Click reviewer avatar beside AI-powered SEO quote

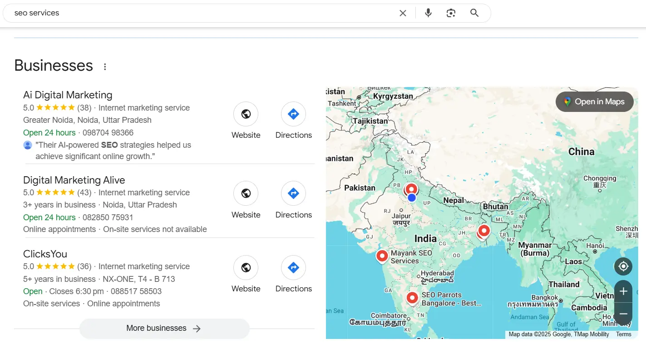click(28, 145)
